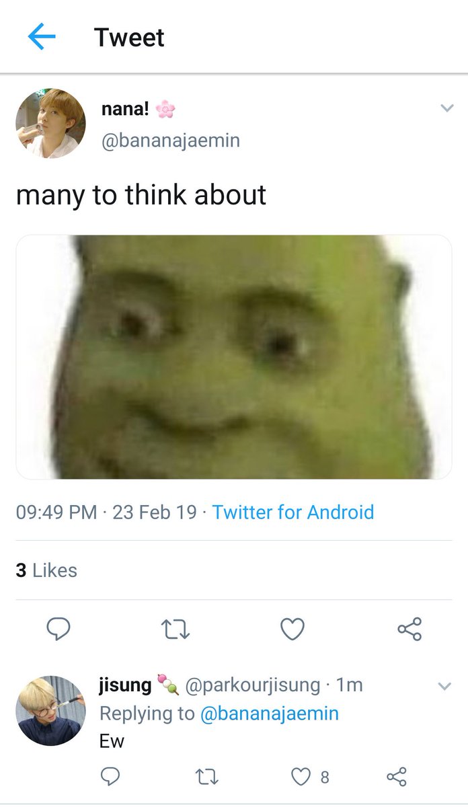Retweet the main tweet by bananajaemin
This screenshot has width=468, height=807.
(175, 629)
